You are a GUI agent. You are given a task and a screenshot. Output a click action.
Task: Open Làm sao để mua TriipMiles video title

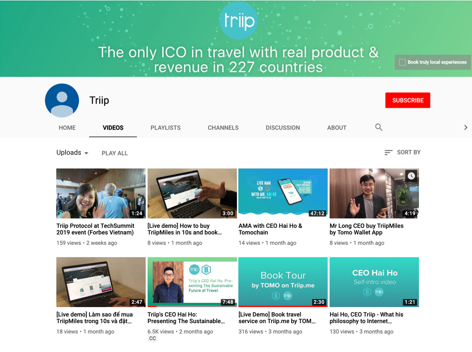(x=95, y=318)
